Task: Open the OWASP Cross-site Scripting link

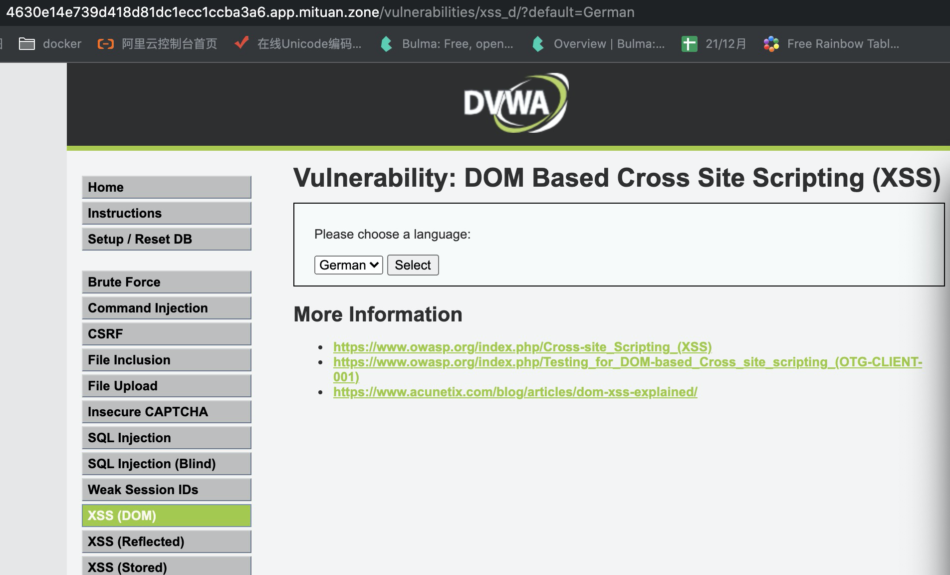Action: point(522,347)
